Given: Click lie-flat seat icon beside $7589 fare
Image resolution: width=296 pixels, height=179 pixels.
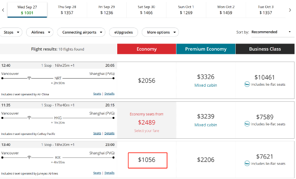Looking at the screenshot, I should (247, 124).
